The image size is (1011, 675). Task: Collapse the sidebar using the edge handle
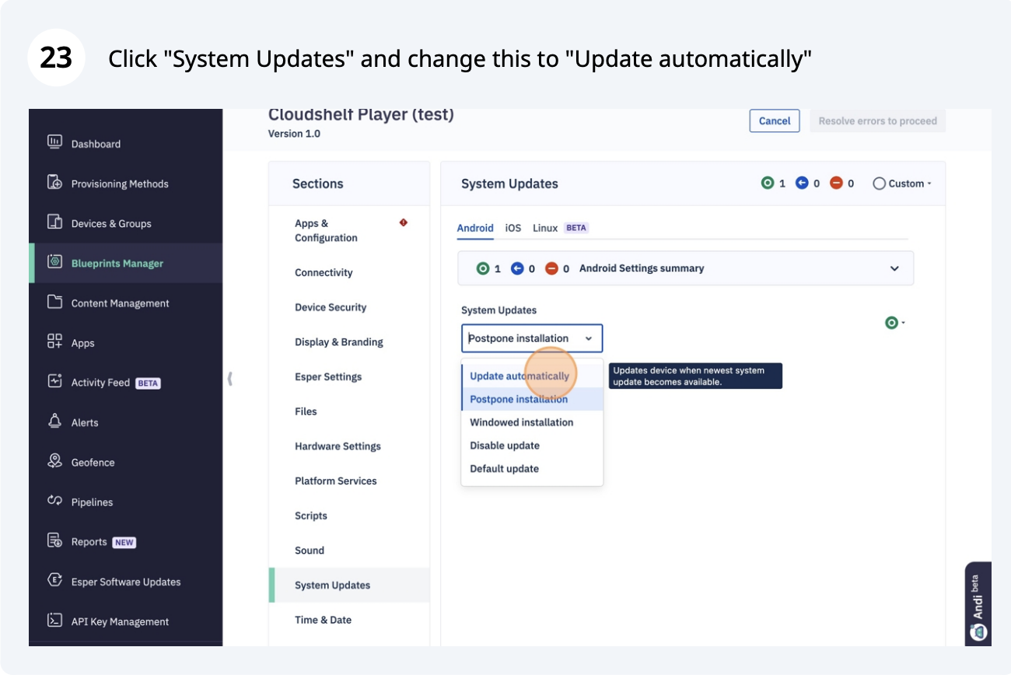[x=230, y=379]
